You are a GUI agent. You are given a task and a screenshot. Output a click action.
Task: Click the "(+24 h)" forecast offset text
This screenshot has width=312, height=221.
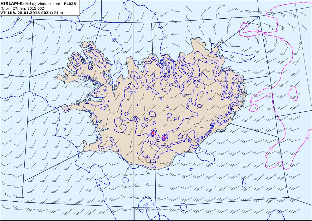click(x=56, y=13)
